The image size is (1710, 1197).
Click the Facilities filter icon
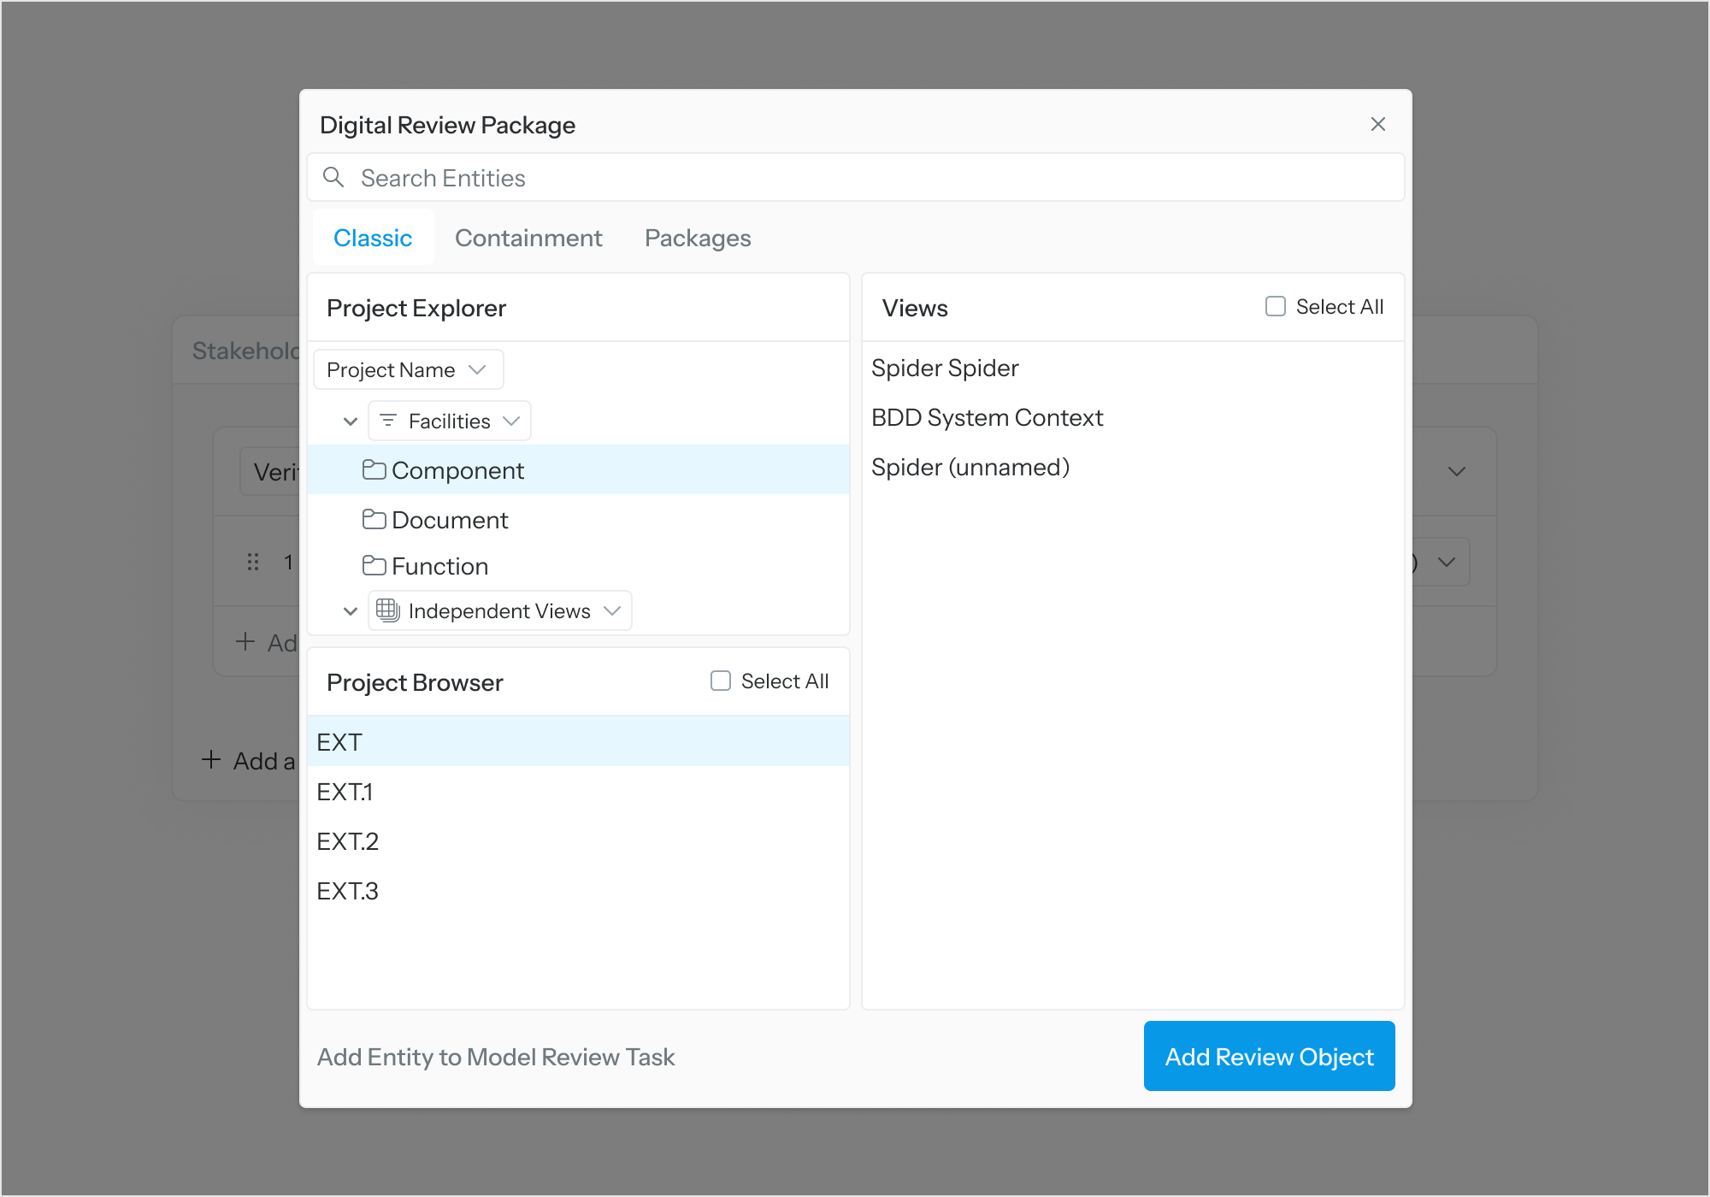pos(388,421)
